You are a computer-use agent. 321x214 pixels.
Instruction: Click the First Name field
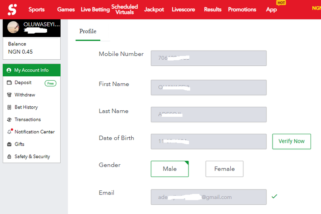[x=208, y=88]
